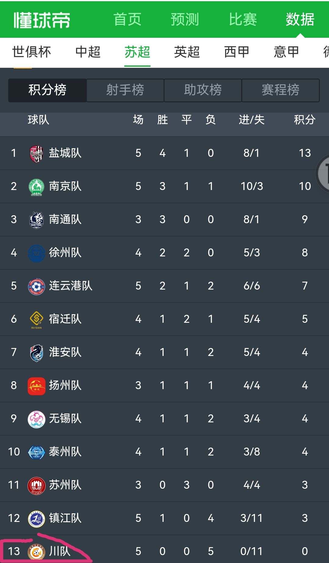Tap the 苏州队 red circular crest
Screen dimensions: 329x563
(36, 485)
